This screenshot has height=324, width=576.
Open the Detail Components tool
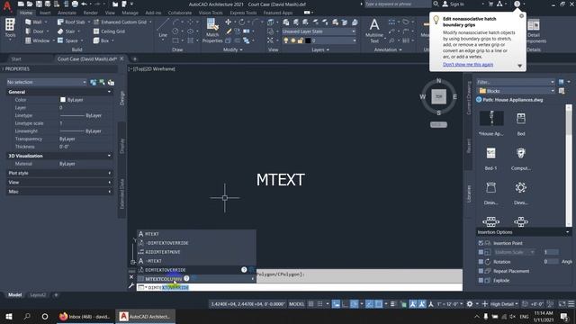(x=534, y=31)
